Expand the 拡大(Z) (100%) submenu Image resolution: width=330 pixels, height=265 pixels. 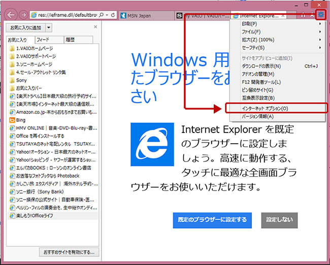coord(277,40)
